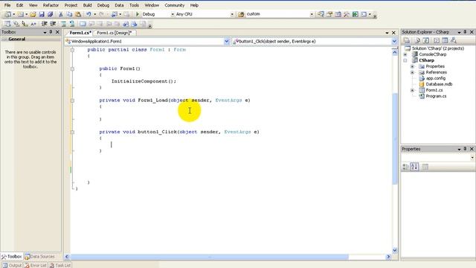This screenshot has height=268, width=476.
Task: Comment out the selected lines icon
Action: click(63, 24)
